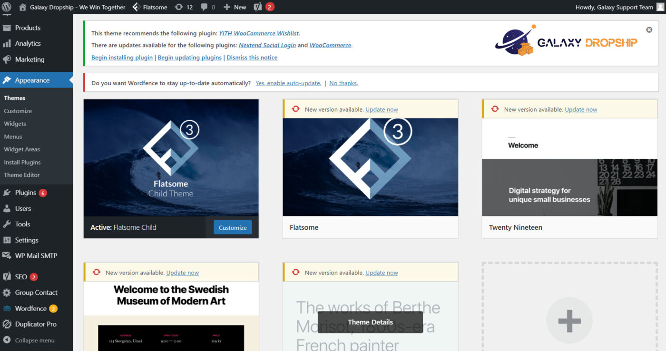666x351 pixels.
Task: Open the Menus submenu item
Action: point(13,136)
